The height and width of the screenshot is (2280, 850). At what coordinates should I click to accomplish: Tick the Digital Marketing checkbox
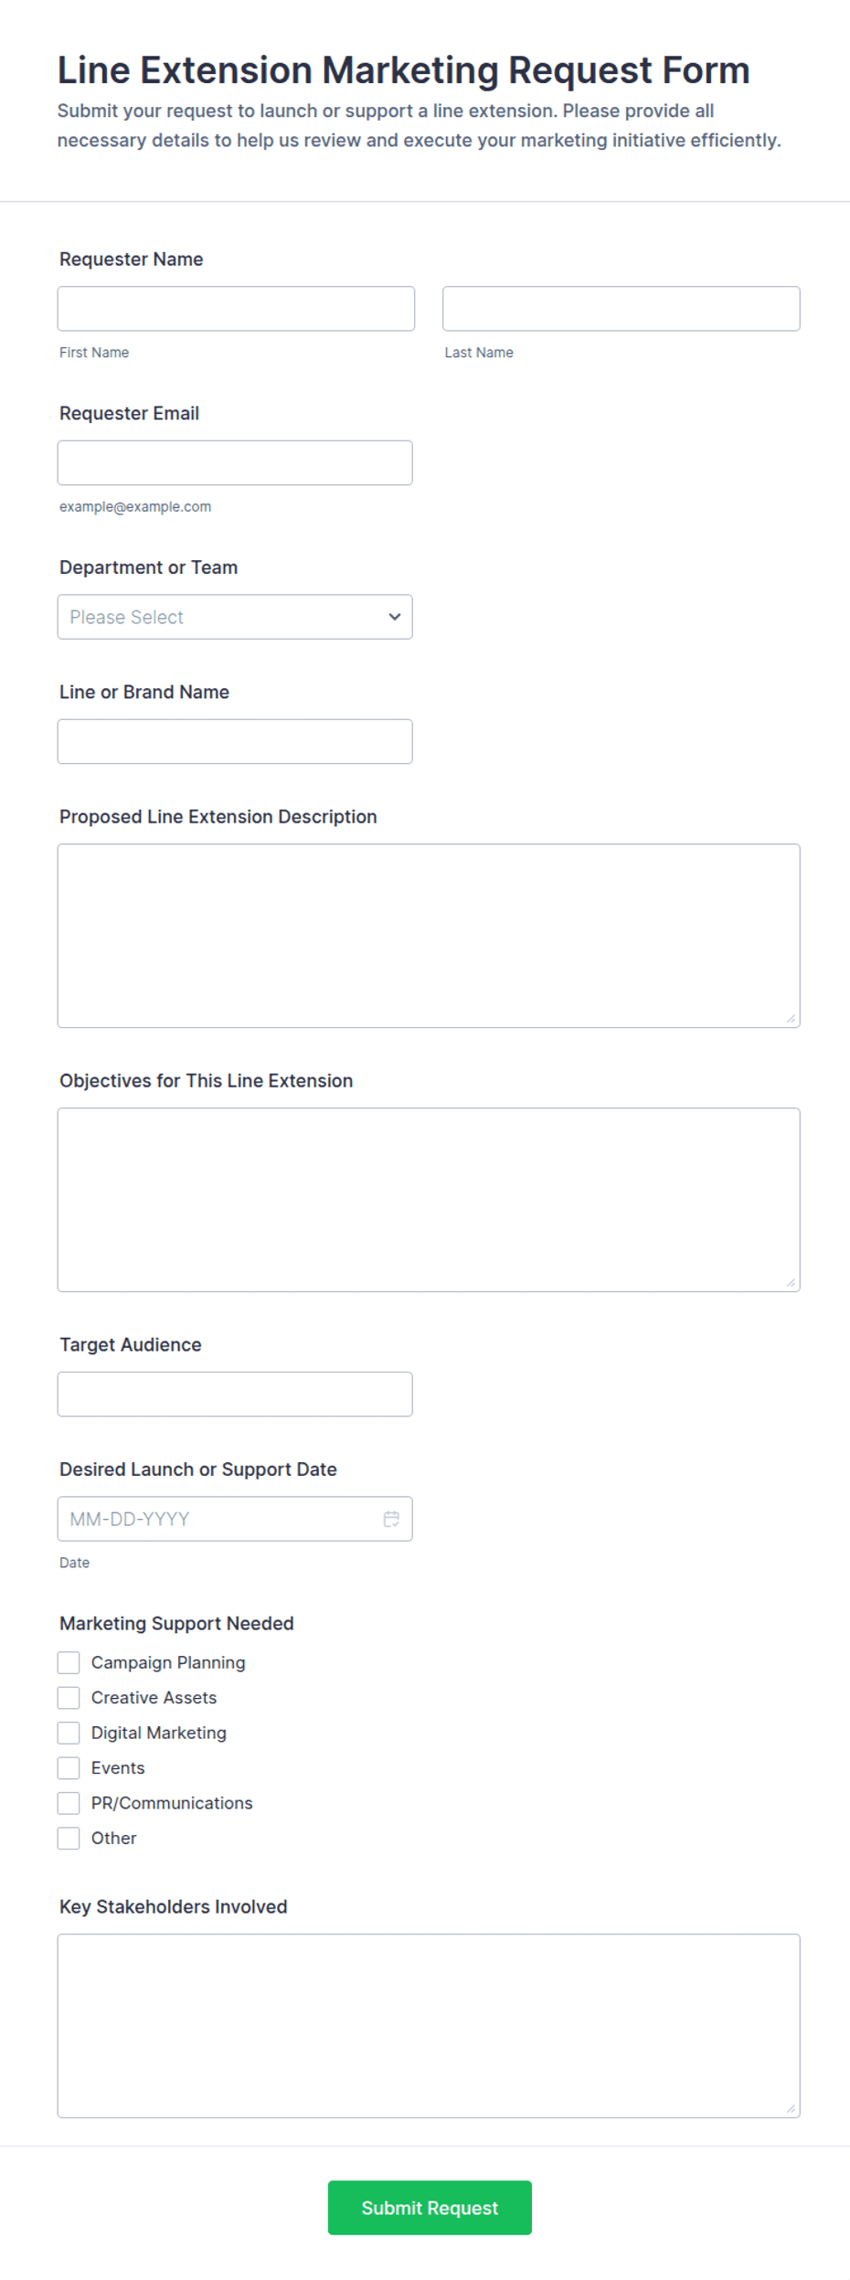69,1733
